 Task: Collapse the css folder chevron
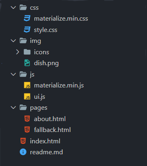click(x=13, y=7)
